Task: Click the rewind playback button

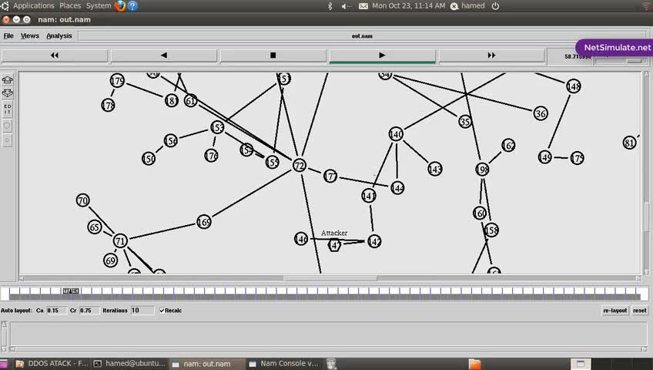Action: point(55,55)
